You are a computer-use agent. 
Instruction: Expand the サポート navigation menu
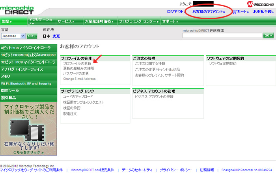(172, 21)
